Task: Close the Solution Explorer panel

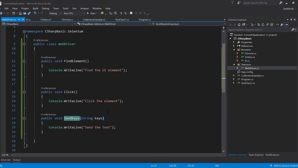Action: (x=295, y=20)
